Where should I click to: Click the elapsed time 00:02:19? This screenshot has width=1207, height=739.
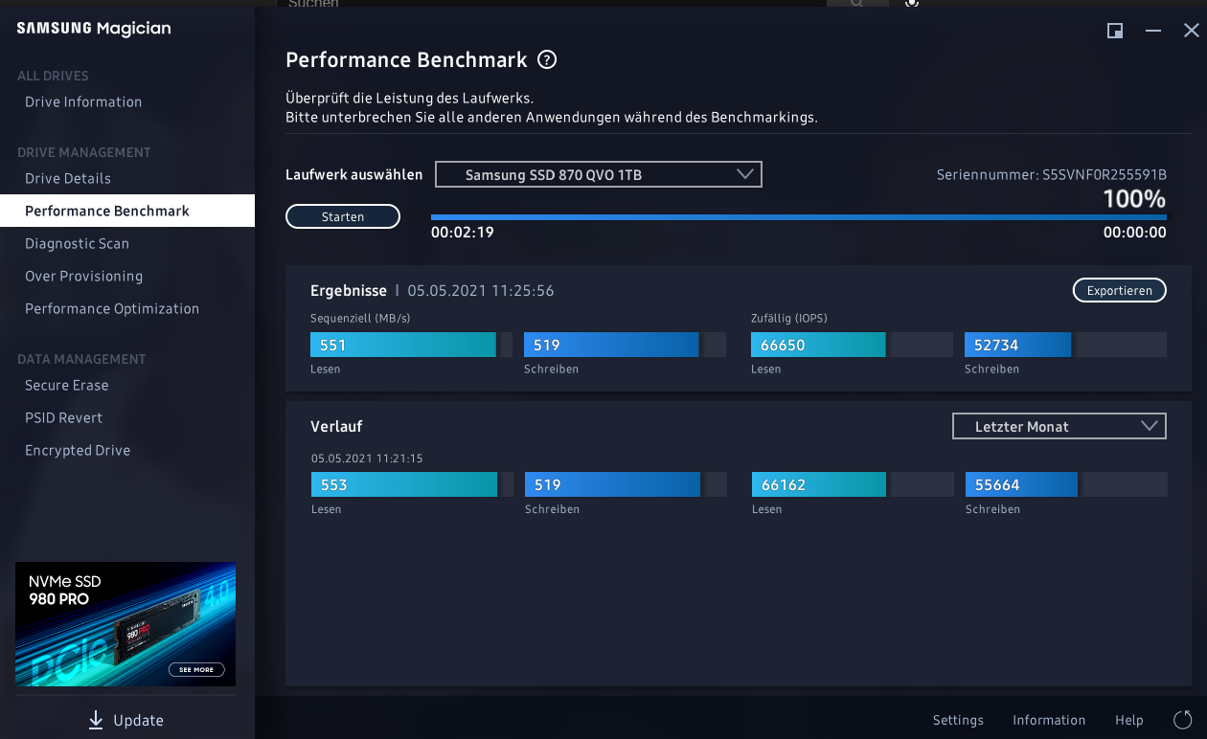click(463, 232)
